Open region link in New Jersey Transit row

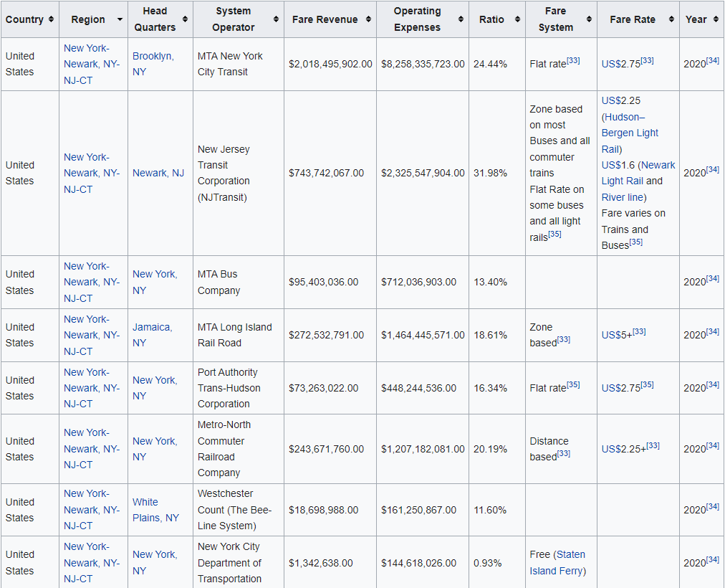[x=92, y=173]
